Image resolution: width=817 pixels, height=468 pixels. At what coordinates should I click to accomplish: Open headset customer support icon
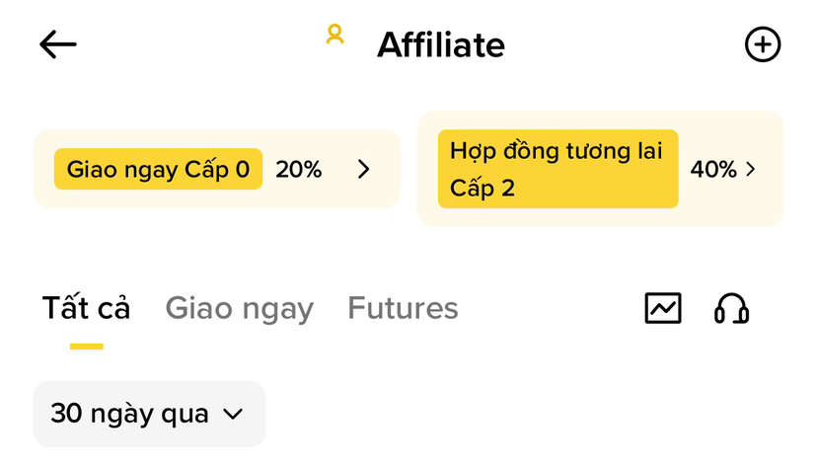[731, 309]
